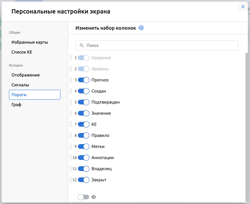This screenshot has width=250, height=204.
Task: Switch to the Граф tab
Action: click(16, 105)
